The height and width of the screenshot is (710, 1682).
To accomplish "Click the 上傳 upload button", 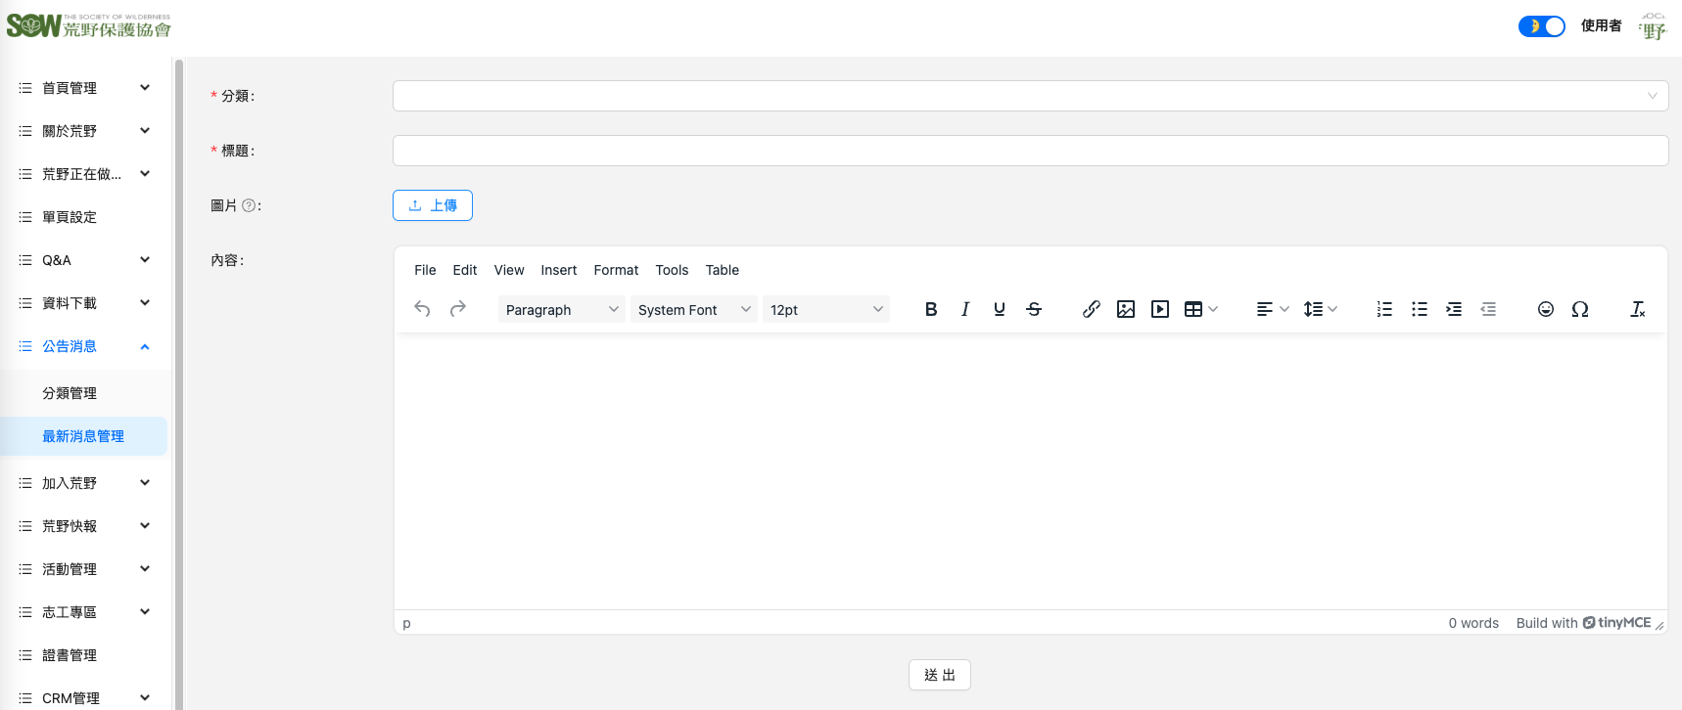I will tap(433, 205).
